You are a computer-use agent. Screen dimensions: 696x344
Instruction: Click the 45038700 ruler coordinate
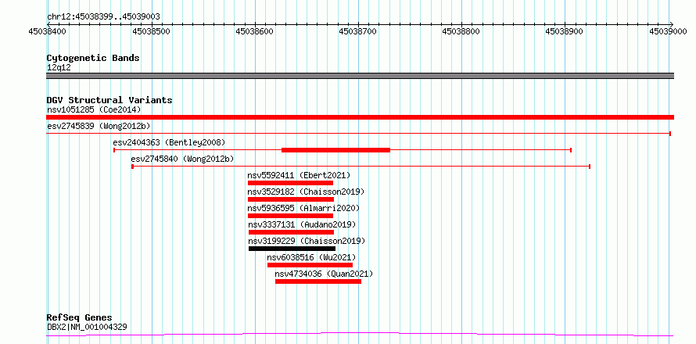[358, 32]
